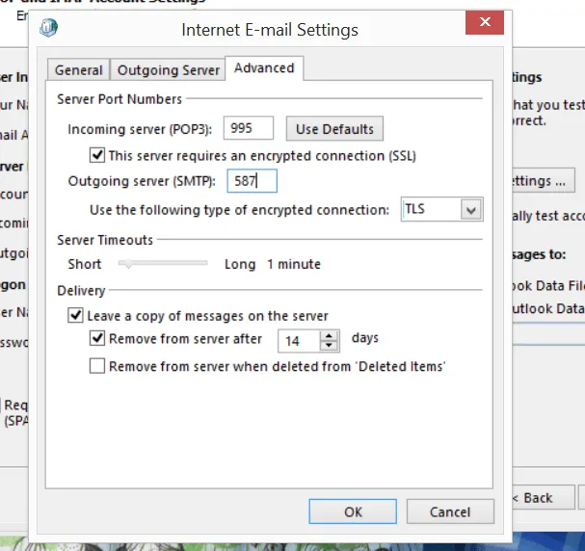The width and height of the screenshot is (585, 551).
Task: Toggle Leave a copy of messages on server
Action: pos(75,315)
